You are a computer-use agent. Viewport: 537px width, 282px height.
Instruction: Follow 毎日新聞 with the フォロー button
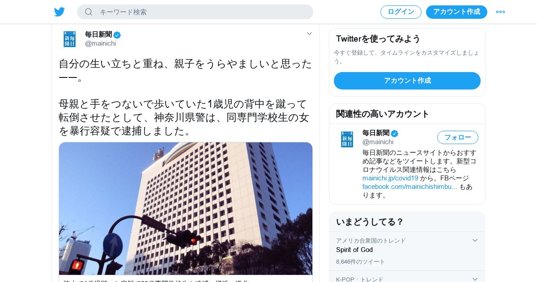pos(458,137)
